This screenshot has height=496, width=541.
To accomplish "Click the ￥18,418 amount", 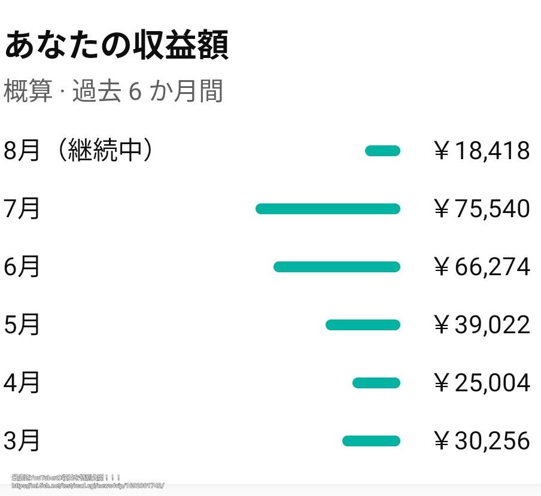I will coord(482,151).
